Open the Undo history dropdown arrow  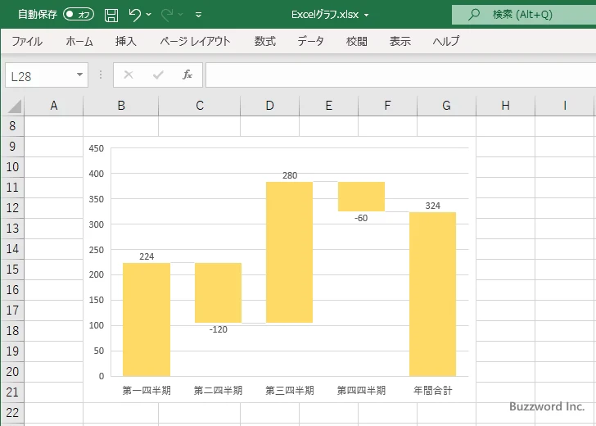(149, 14)
